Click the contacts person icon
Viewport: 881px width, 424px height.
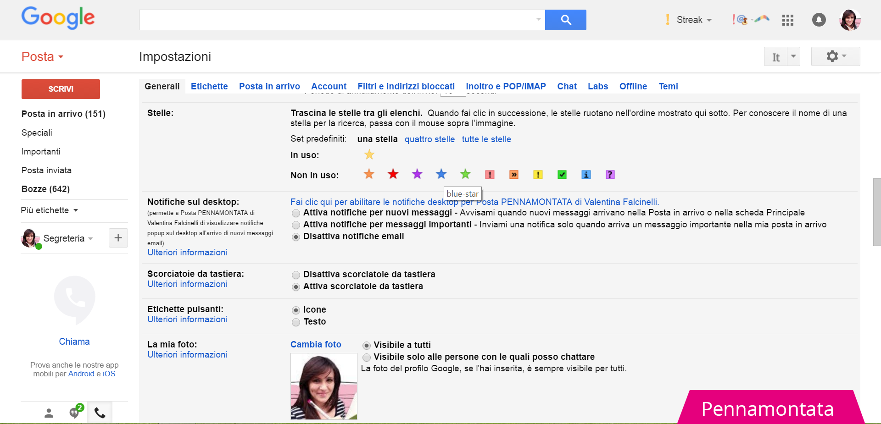coord(49,413)
